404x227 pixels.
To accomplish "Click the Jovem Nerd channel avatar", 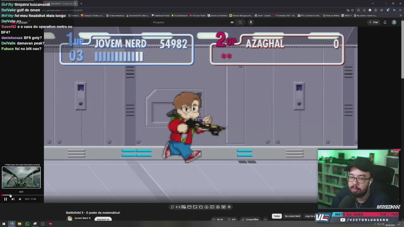I will click(x=70, y=218).
